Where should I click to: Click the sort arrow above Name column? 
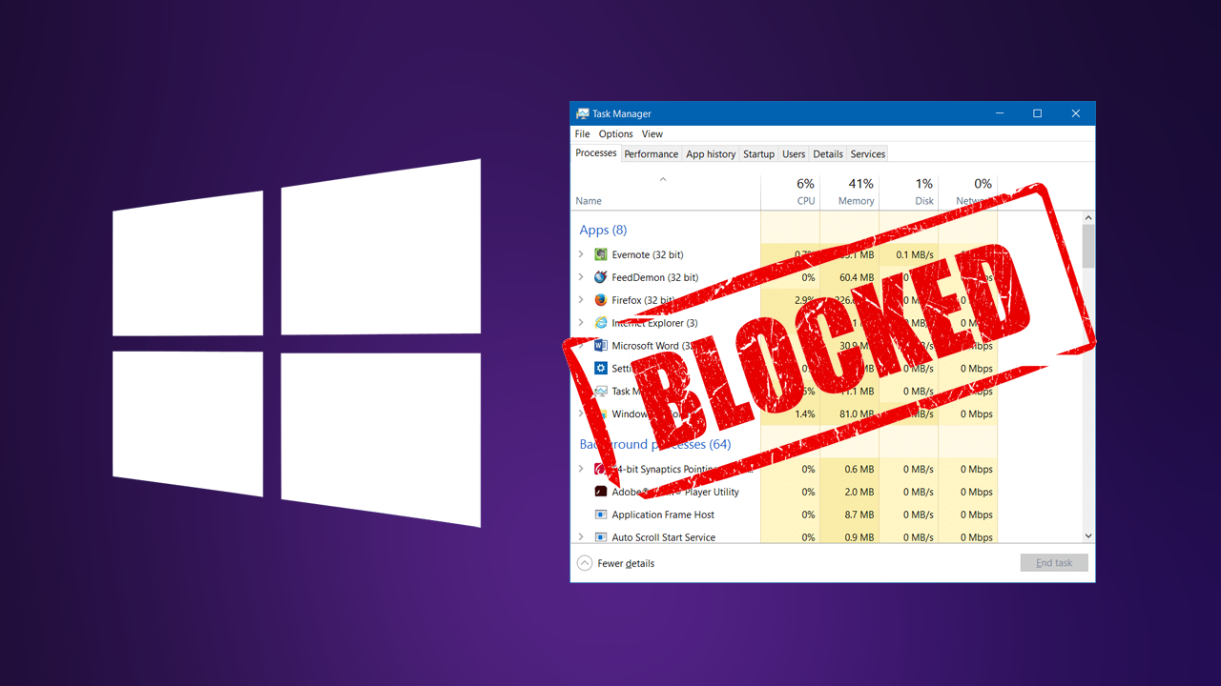coord(663,179)
